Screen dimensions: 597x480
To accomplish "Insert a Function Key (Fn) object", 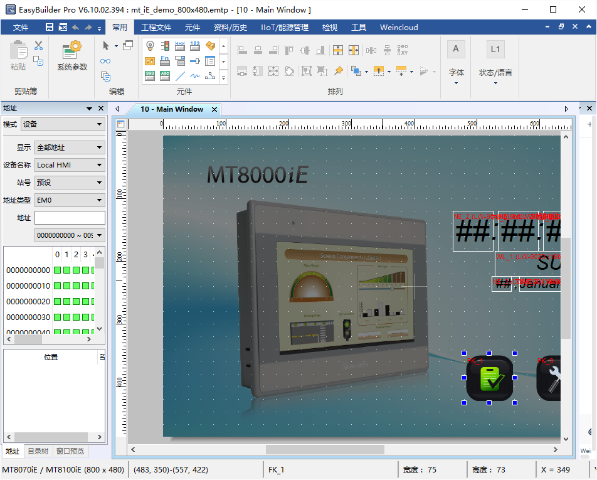I will (x=165, y=61).
